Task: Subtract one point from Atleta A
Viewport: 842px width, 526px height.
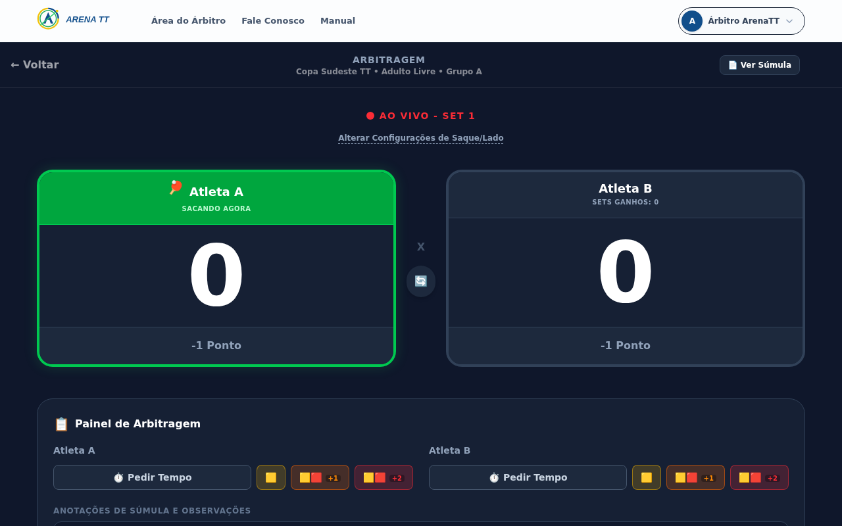Action: pyautogui.click(x=216, y=345)
